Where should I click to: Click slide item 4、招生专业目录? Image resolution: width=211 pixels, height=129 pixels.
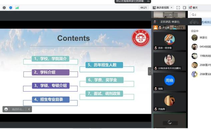coord(51,100)
